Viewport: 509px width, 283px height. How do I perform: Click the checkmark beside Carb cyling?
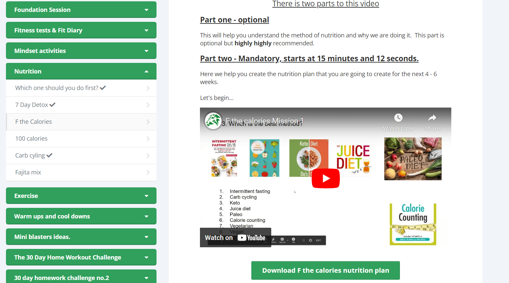[x=49, y=155]
